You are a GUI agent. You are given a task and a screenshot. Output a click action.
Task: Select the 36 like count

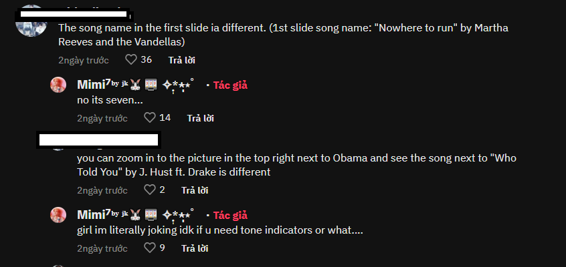146,60
